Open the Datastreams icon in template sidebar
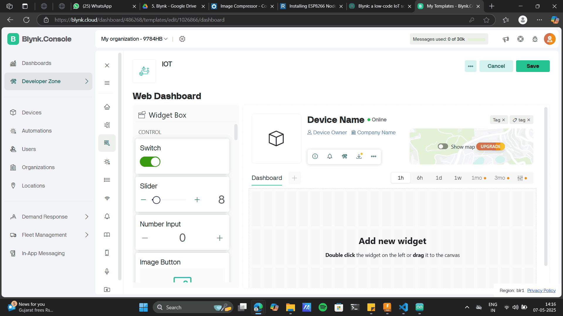 click(x=107, y=125)
